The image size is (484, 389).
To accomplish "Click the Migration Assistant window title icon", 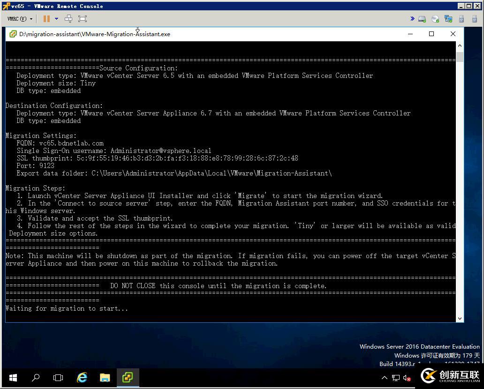I will pyautogui.click(x=13, y=34).
